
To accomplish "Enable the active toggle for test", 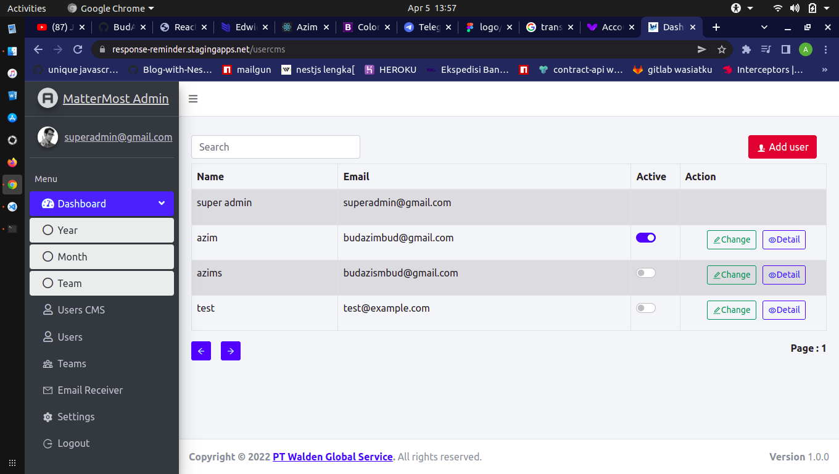I will pos(646,308).
